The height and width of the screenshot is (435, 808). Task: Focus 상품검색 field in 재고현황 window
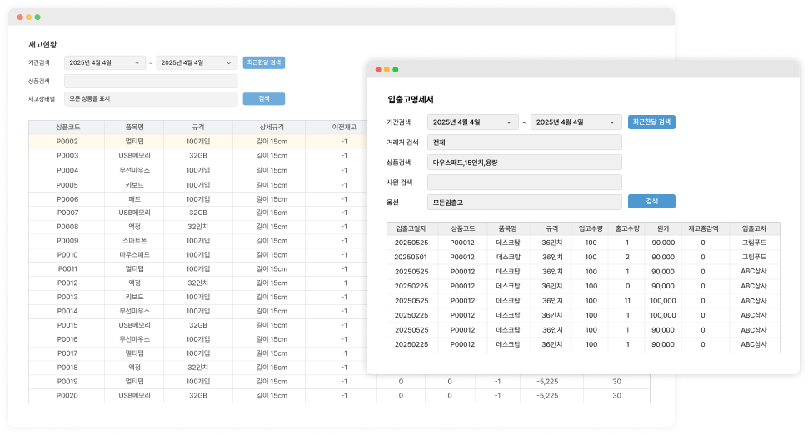pos(151,81)
